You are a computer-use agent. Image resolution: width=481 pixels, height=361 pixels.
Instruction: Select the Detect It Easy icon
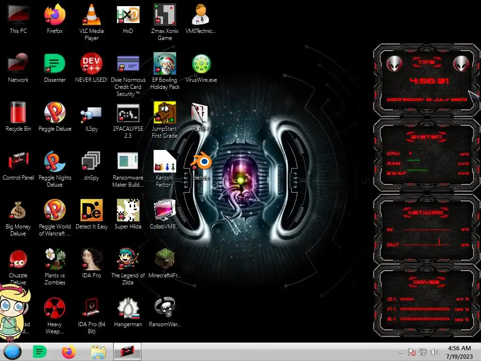coord(92,214)
